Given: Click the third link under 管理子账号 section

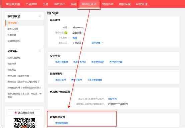Looking at the screenshot, I should 95,80.
